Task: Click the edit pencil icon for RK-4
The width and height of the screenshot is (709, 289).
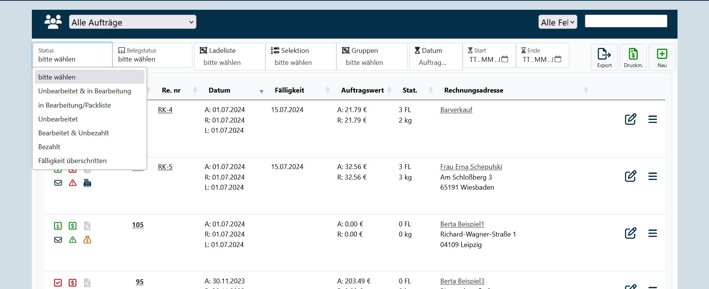Action: 630,119
